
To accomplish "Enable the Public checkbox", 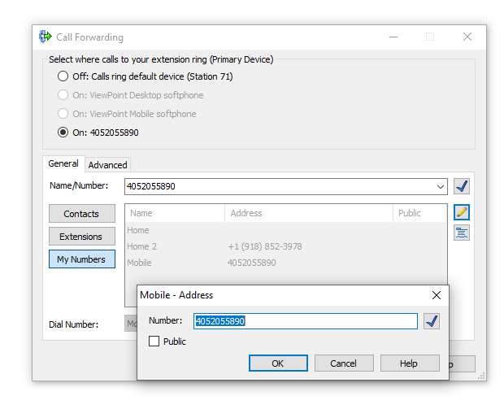I will tap(154, 342).
